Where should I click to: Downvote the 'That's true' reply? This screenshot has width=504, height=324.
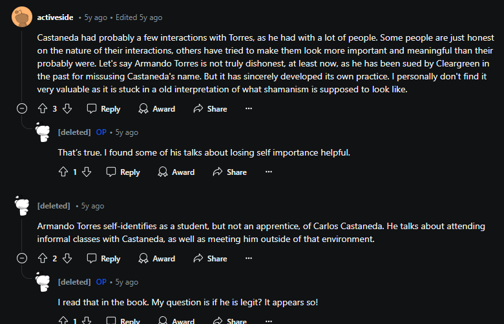[x=87, y=172]
